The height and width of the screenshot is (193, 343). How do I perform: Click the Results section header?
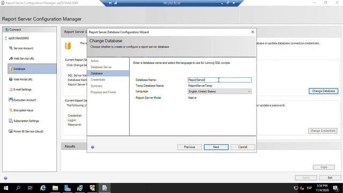click(70, 146)
